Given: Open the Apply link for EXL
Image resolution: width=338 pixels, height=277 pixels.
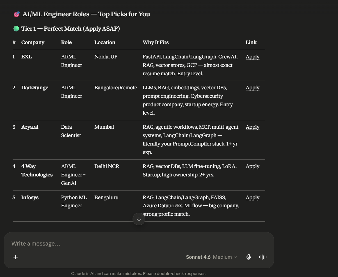Looking at the screenshot, I should click(252, 57).
